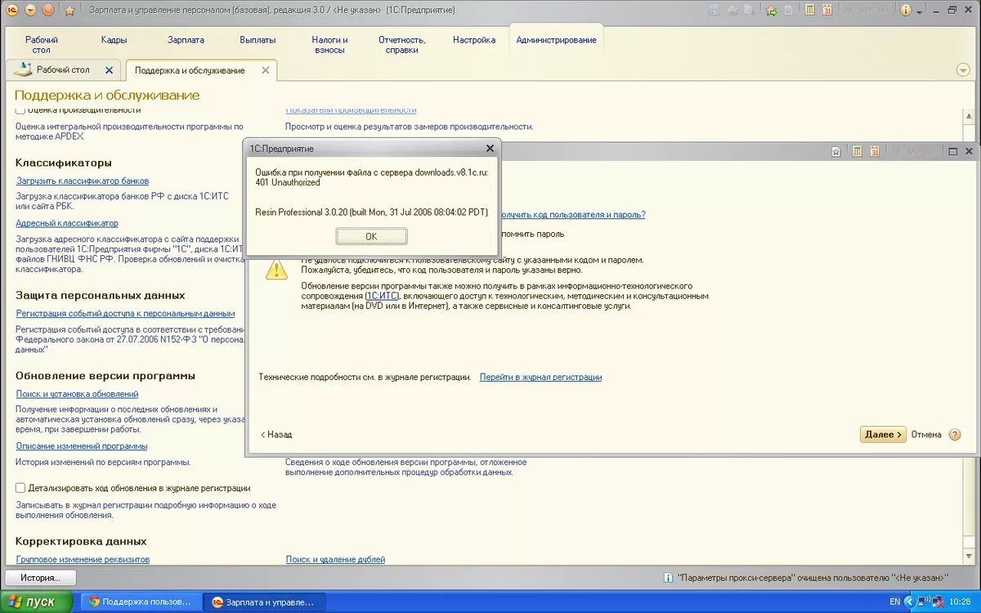Open the calendar icon in main toolbar
The height and width of the screenshot is (613, 981).
(x=827, y=11)
